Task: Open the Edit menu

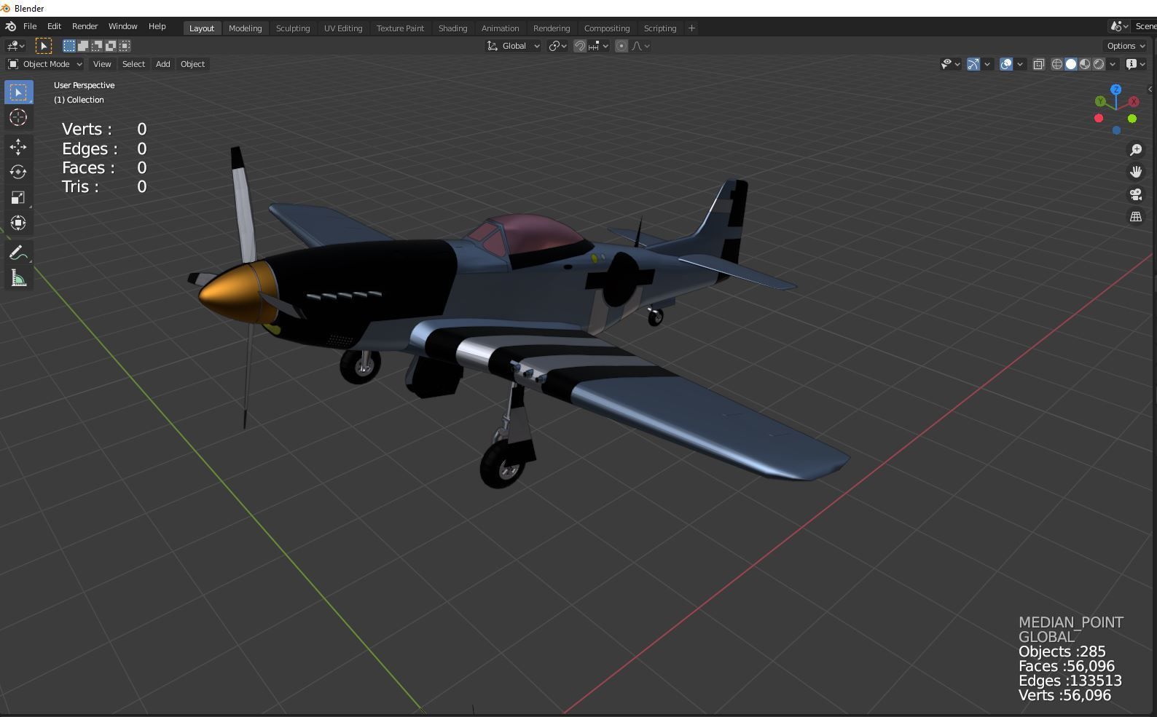Action: point(54,26)
